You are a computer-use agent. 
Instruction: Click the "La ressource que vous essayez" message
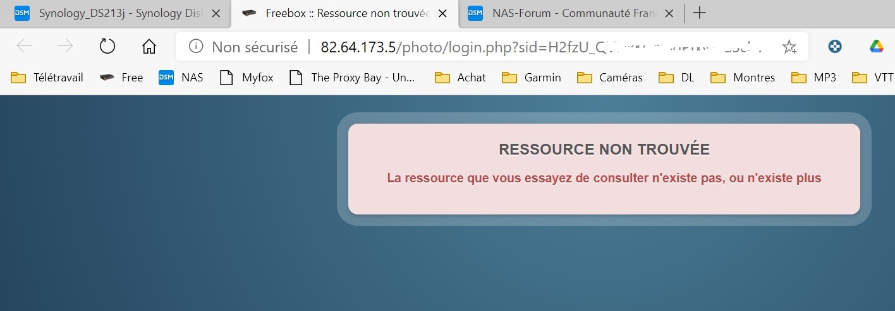point(604,179)
